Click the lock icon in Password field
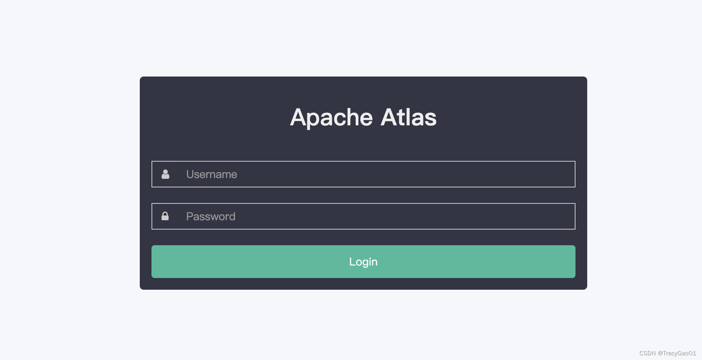 tap(165, 216)
